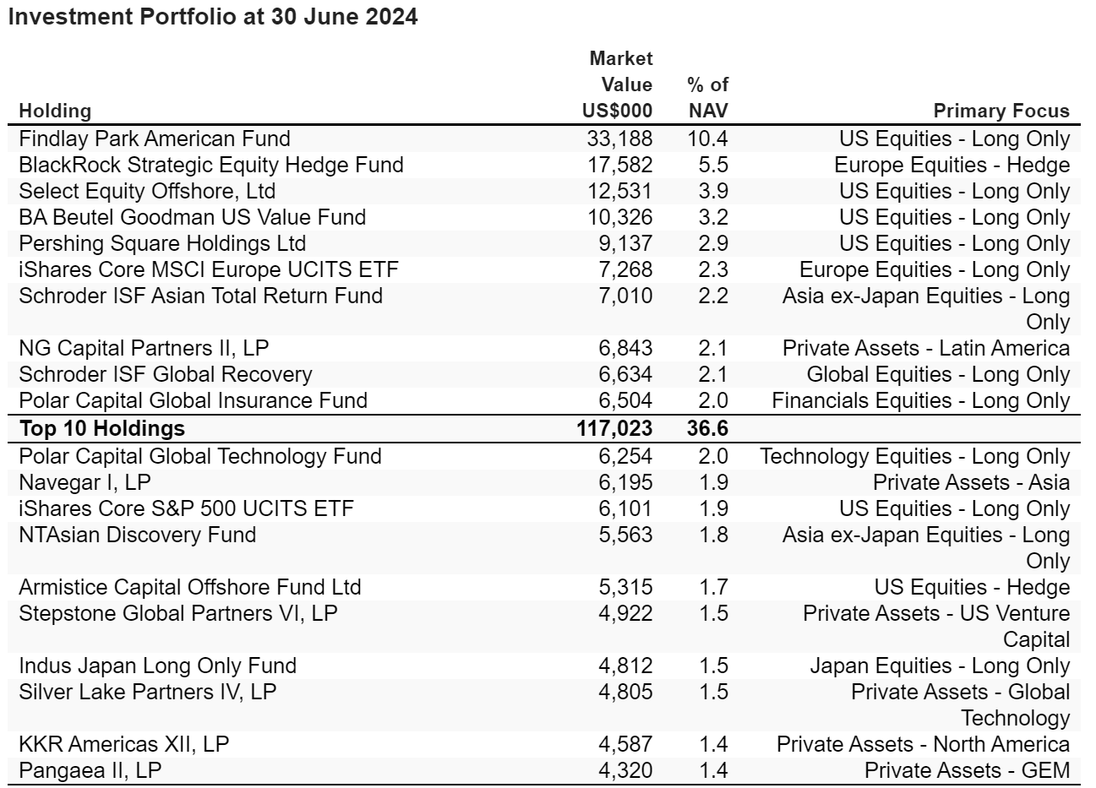Select the KKR Americas XII, LP row
1096x788 pixels.
point(545,745)
